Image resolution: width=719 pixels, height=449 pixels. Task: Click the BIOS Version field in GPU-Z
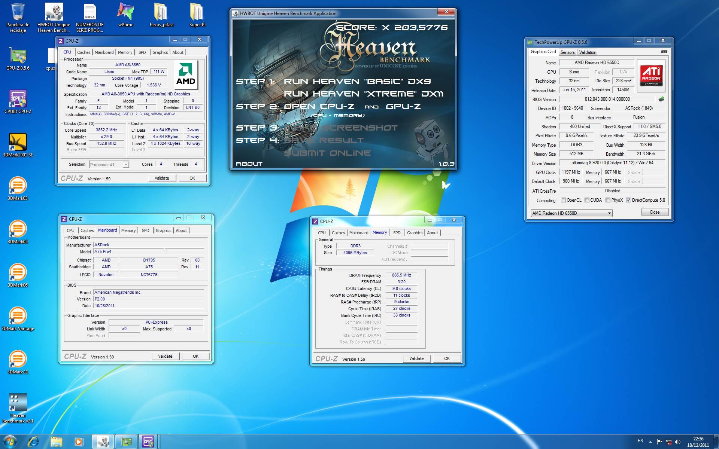pyautogui.click(x=607, y=99)
